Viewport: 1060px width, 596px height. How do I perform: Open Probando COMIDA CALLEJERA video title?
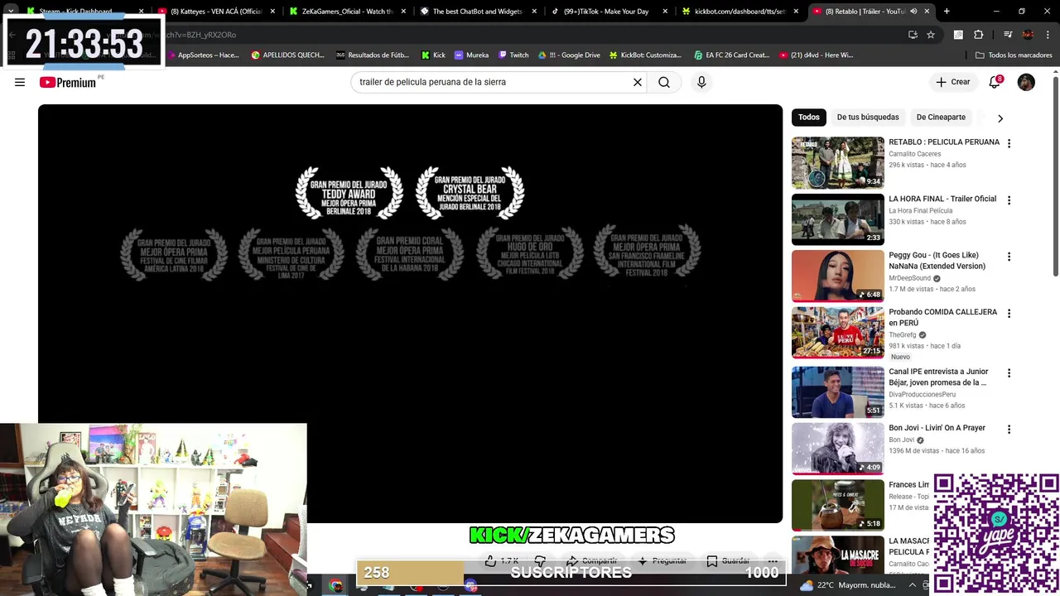coord(942,317)
